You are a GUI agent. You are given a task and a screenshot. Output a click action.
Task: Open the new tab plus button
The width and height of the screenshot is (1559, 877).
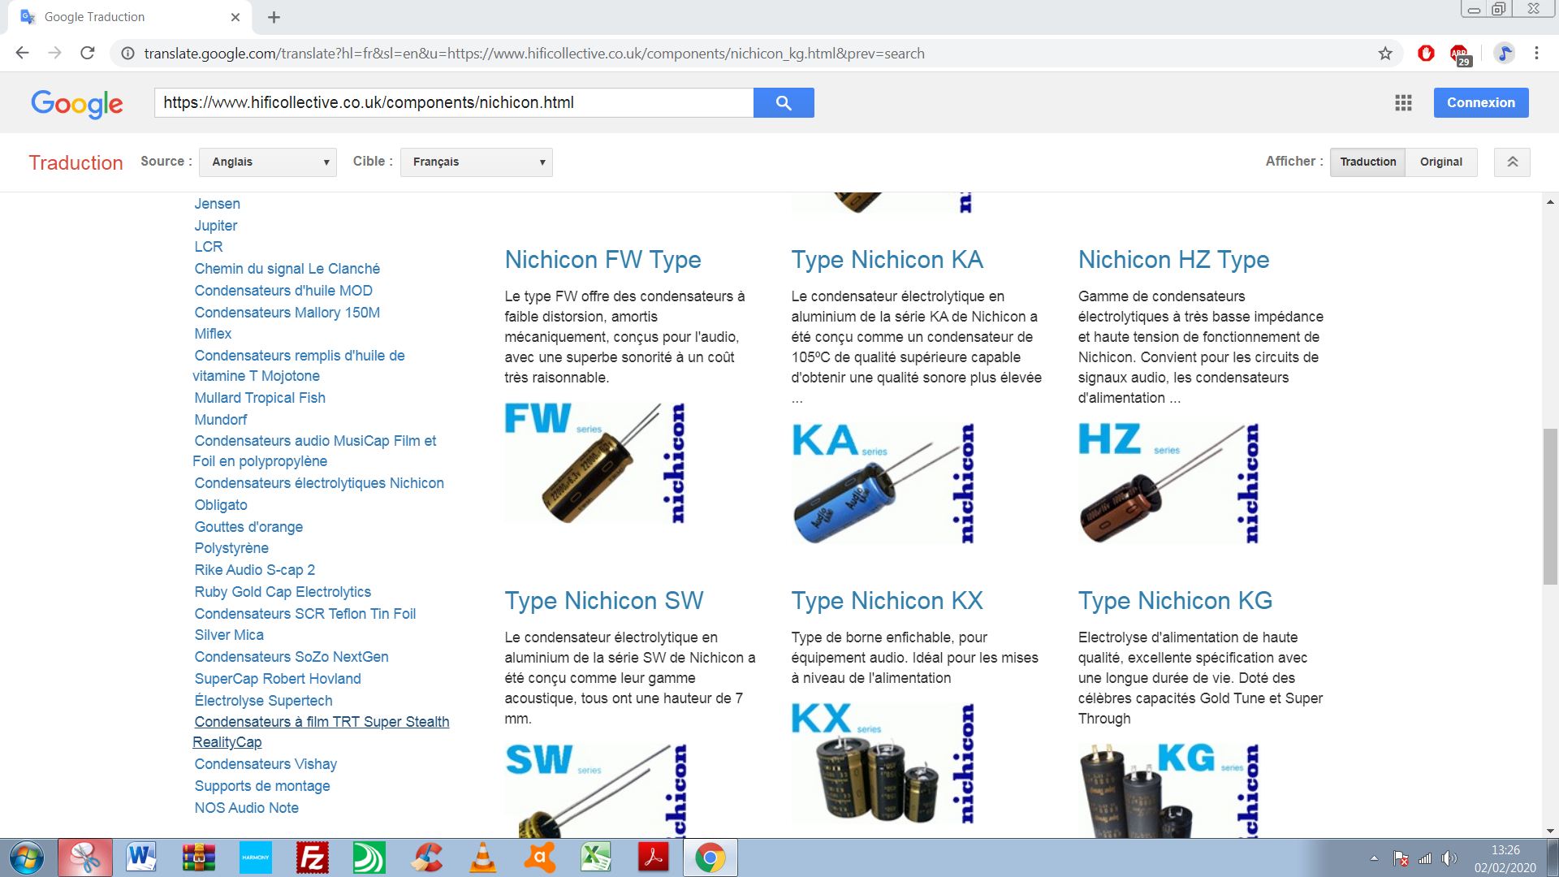[x=274, y=17]
